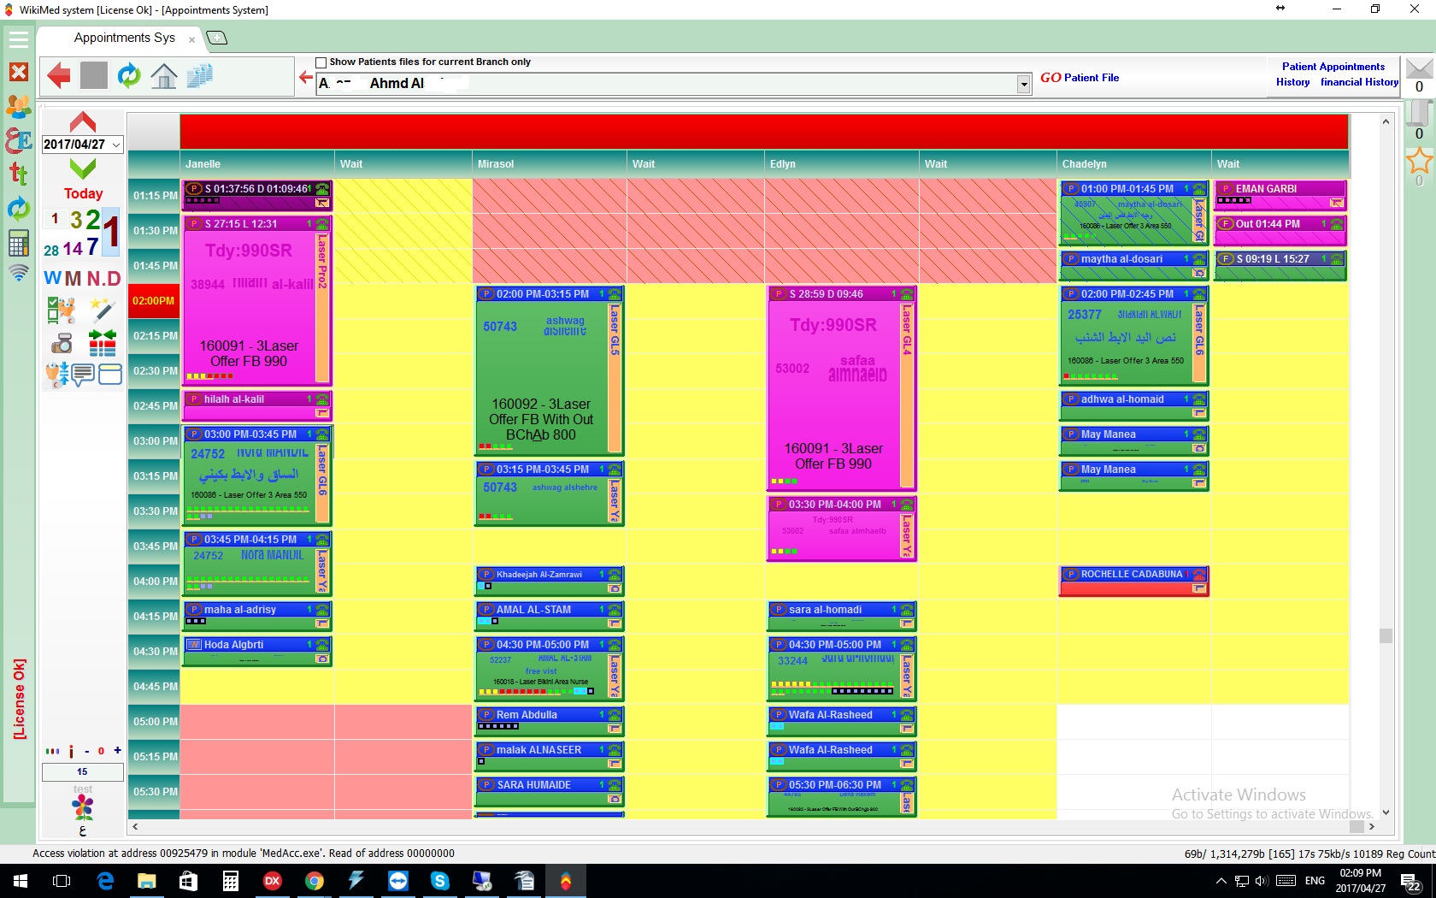The image size is (1436, 898).
Task: Click the blue-green refresh icon in toolbar
Action: pos(129,76)
